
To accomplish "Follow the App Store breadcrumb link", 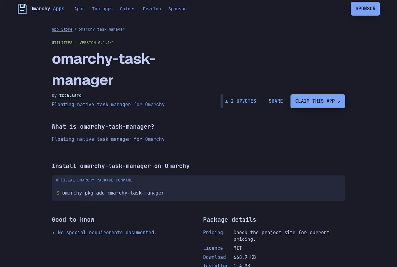I will pyautogui.click(x=62, y=29).
